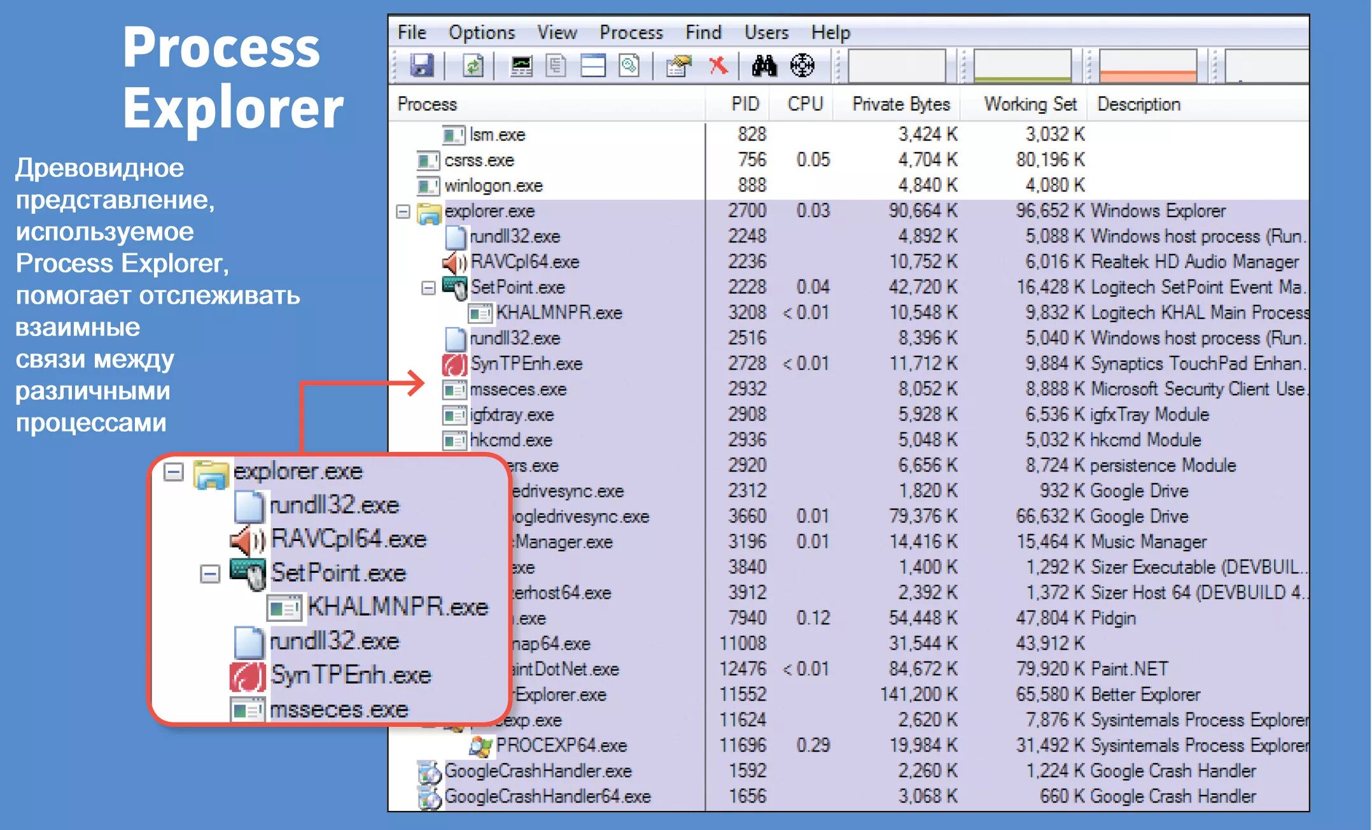This screenshot has height=830, width=1372.
Task: Click the hkcmd.exe icon
Action: tap(454, 440)
